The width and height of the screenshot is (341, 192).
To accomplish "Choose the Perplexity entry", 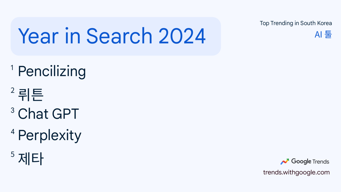I will [49, 135].
